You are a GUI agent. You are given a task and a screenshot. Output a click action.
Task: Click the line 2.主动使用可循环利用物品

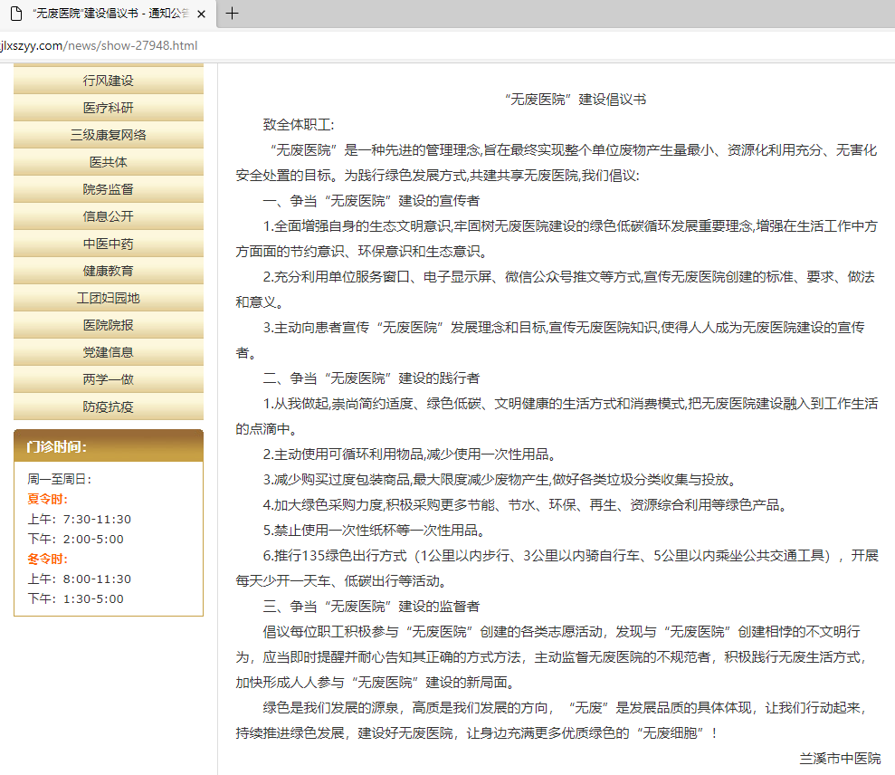(x=409, y=454)
